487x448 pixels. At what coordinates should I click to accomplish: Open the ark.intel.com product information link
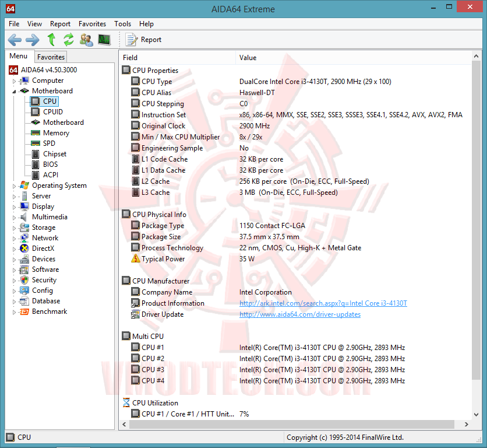(323, 303)
